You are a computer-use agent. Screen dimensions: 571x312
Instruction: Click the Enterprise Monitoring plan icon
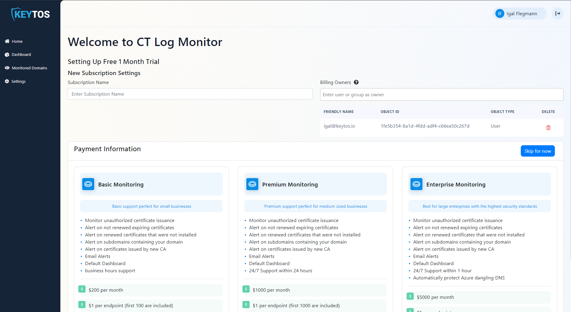point(416,184)
